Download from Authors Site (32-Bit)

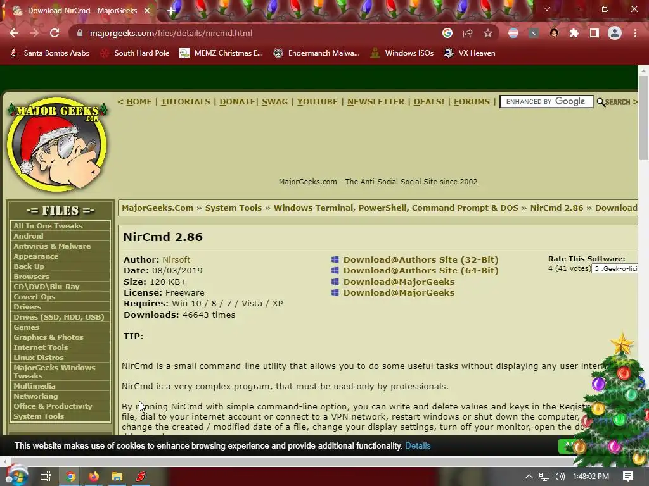[x=421, y=259]
